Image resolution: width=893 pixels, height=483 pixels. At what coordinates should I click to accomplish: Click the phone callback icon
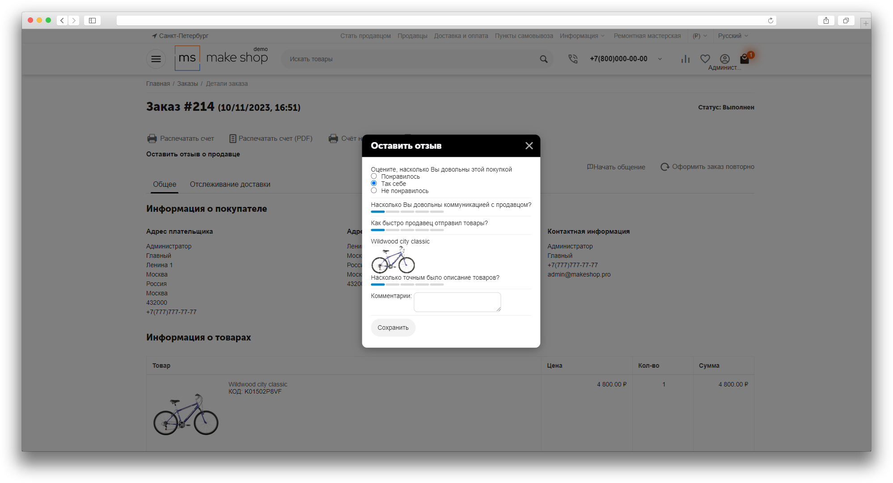click(x=573, y=59)
